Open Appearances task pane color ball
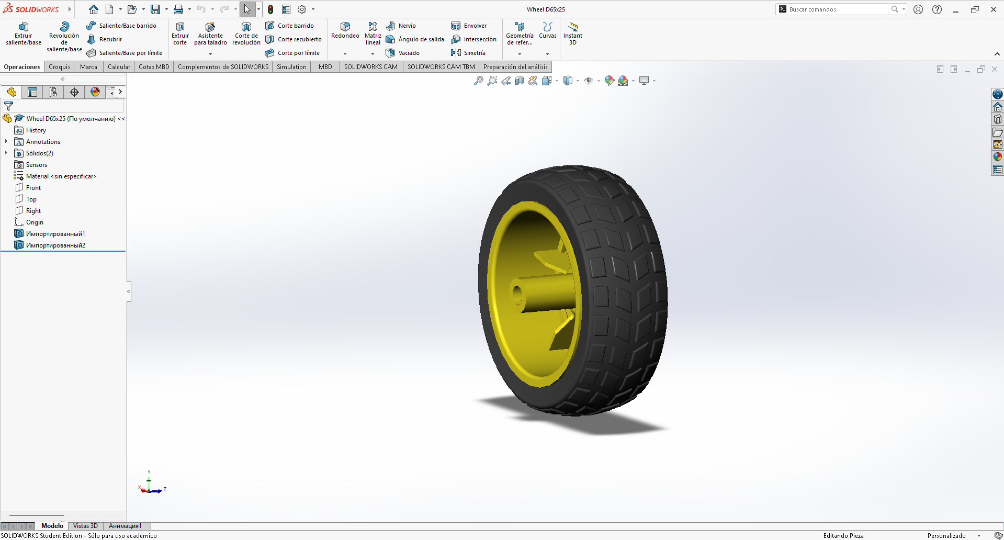This screenshot has width=1004, height=540. (998, 157)
